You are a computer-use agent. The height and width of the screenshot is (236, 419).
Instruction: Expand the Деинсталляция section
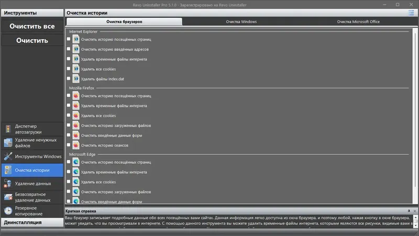tap(32, 222)
